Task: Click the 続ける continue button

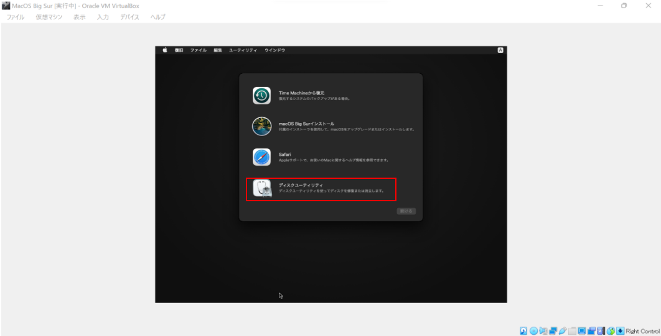Action: tap(406, 211)
